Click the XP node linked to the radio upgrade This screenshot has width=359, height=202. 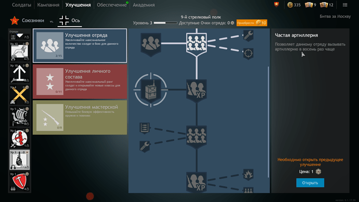coord(197,91)
